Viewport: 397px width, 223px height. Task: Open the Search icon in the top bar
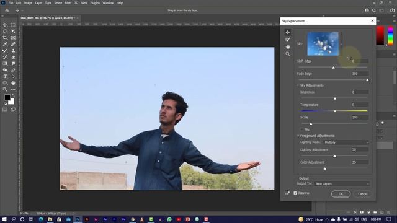374,11
